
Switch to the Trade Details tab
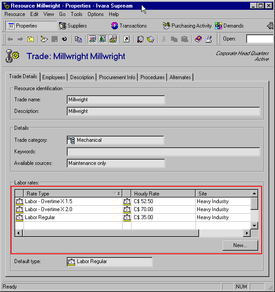click(x=23, y=76)
